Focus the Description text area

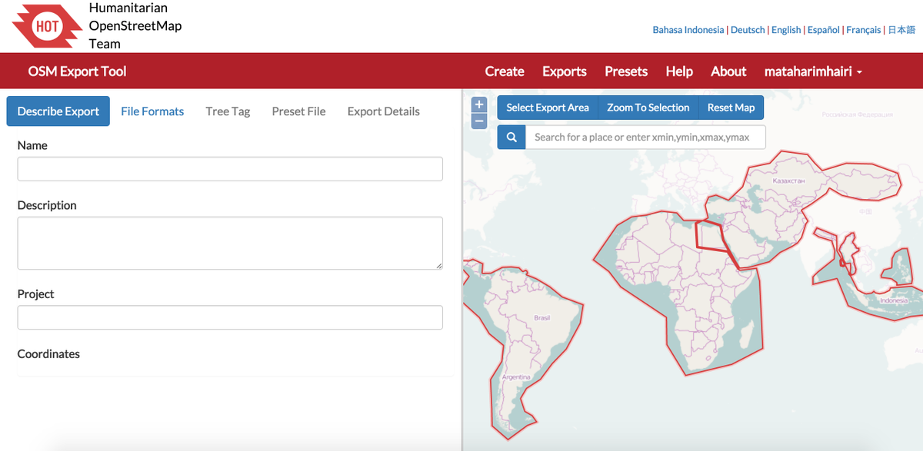click(230, 243)
